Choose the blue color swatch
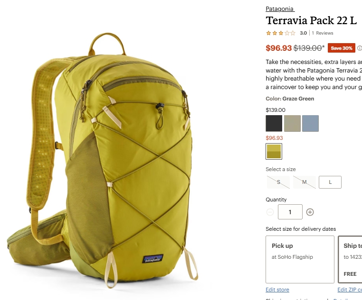Image resolution: width=362 pixels, height=300 pixels. point(311,123)
